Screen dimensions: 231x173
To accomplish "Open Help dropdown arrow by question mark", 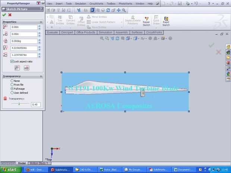I will (213, 3).
